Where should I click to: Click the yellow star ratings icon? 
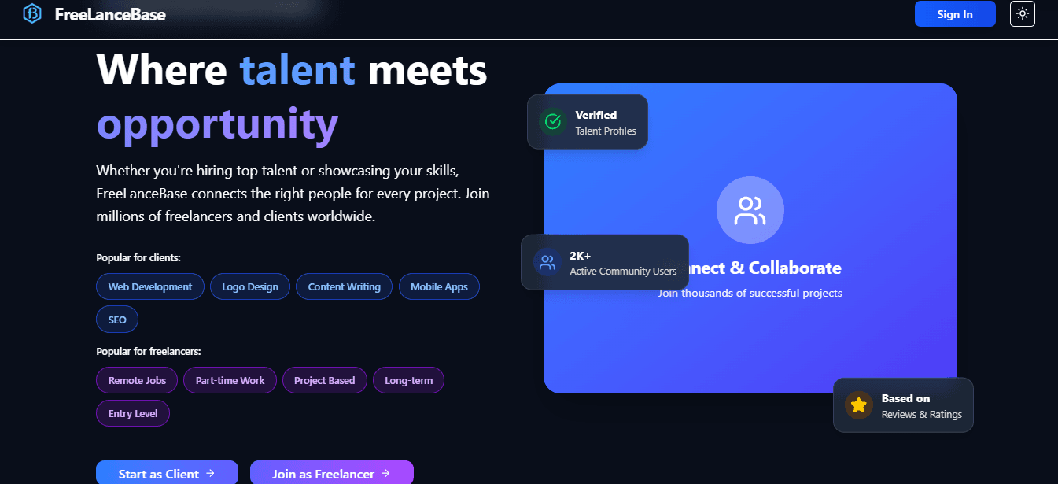[858, 405]
